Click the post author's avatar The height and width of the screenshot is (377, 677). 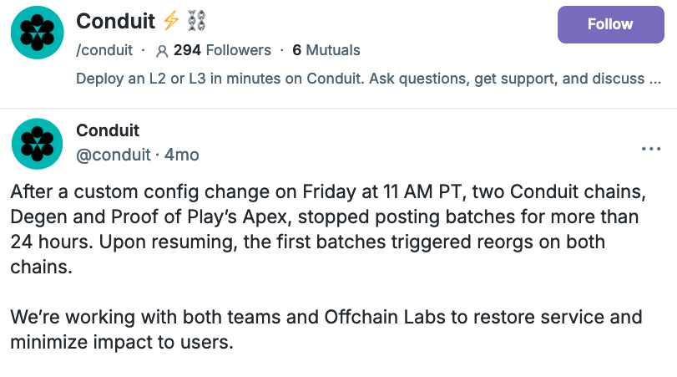pyautogui.click(x=37, y=144)
